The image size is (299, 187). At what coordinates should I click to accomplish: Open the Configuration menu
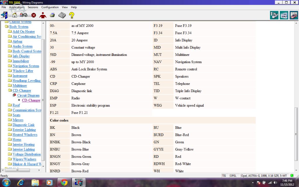[x=50, y=7]
